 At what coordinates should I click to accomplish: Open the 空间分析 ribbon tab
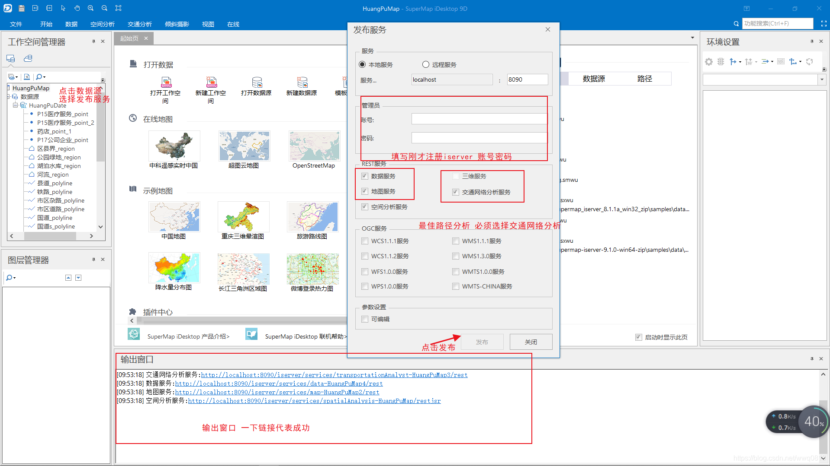click(103, 24)
